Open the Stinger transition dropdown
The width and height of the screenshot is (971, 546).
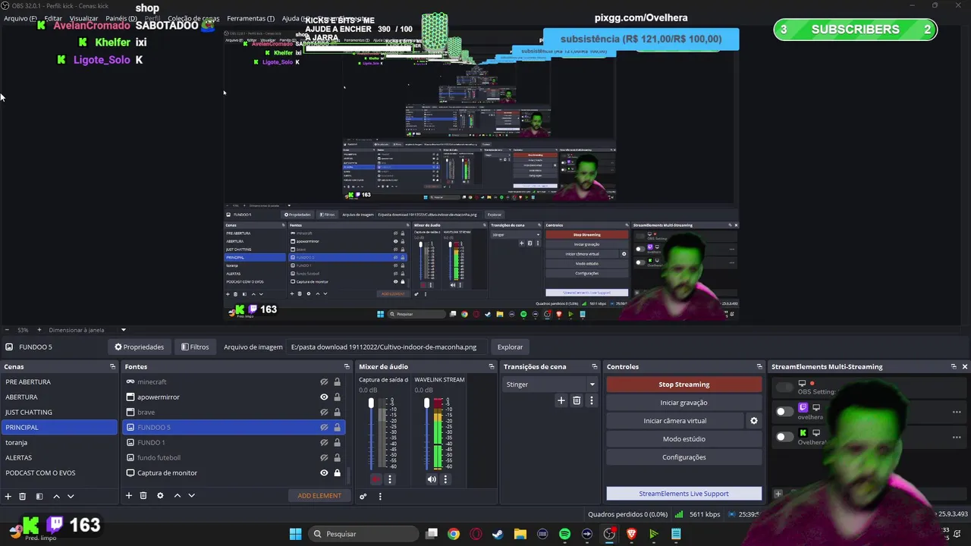550,384
